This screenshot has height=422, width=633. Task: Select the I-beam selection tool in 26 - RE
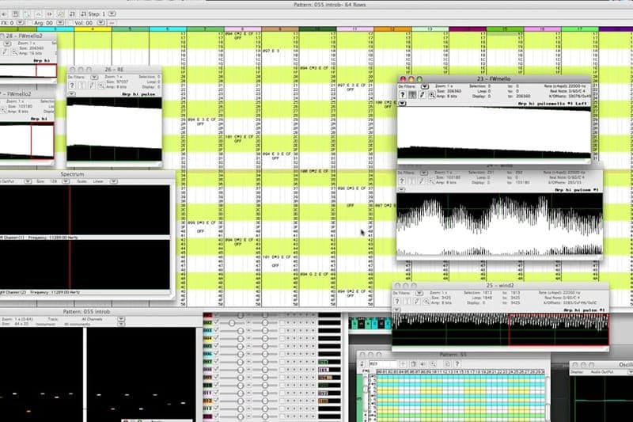point(82,86)
